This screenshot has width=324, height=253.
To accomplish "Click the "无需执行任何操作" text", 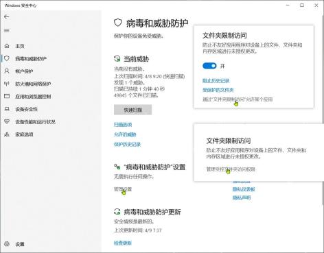I will tap(134, 177).
